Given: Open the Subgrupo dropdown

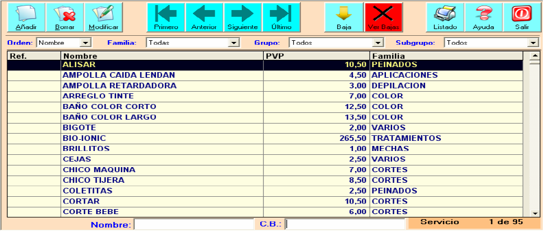Looking at the screenshot, I should pos(532,43).
